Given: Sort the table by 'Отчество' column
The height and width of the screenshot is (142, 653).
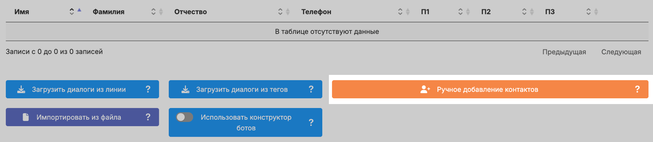Looking at the screenshot, I should pyautogui.click(x=191, y=12).
